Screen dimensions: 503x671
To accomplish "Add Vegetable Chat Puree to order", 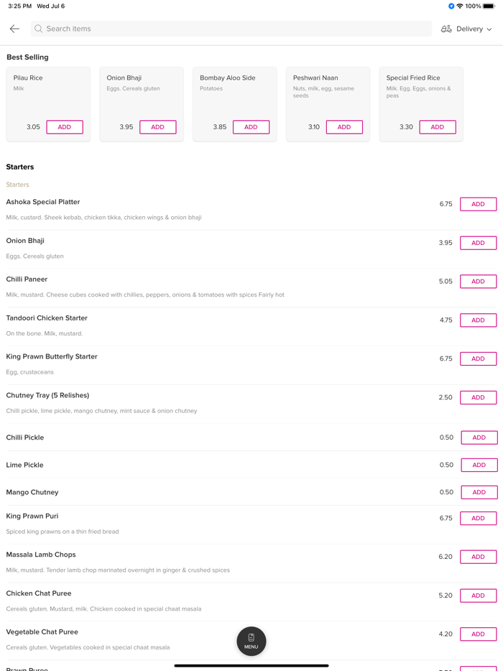I will click(478, 634).
